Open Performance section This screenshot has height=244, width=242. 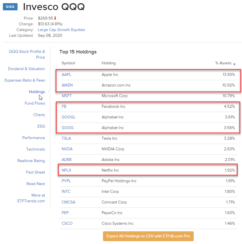tap(33, 138)
